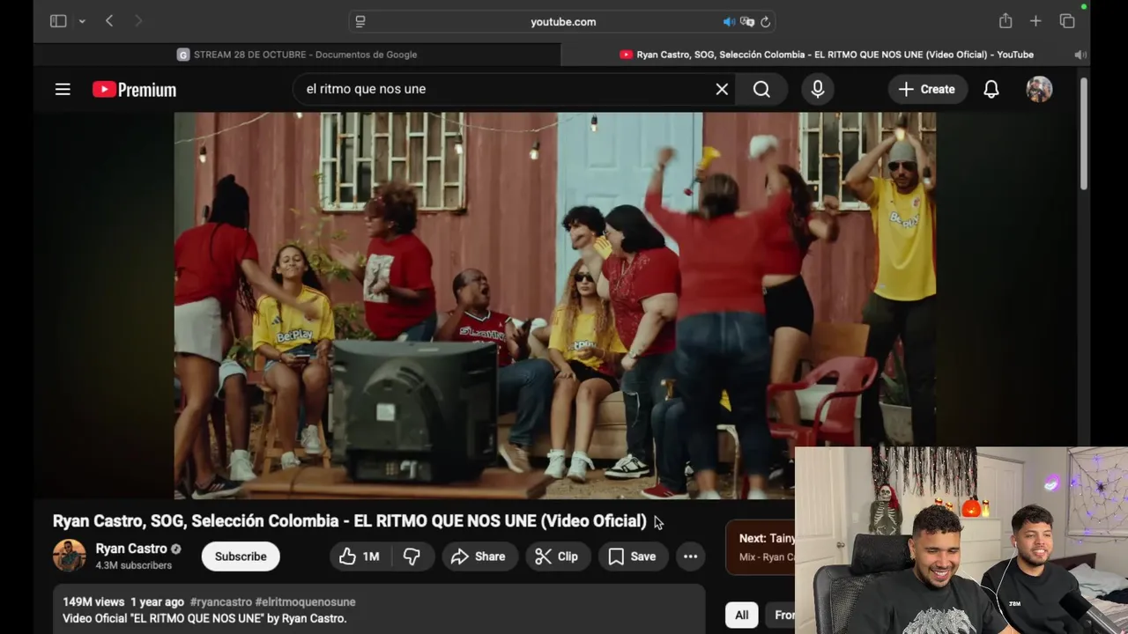Expand the Safari sidebar dropdown chevron
The height and width of the screenshot is (634, 1128).
coord(82,21)
